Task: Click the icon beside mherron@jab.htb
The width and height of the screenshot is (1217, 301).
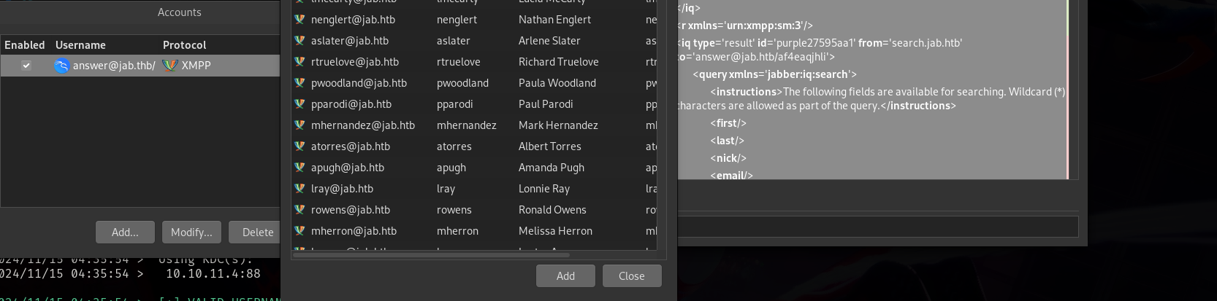Action: pos(300,231)
